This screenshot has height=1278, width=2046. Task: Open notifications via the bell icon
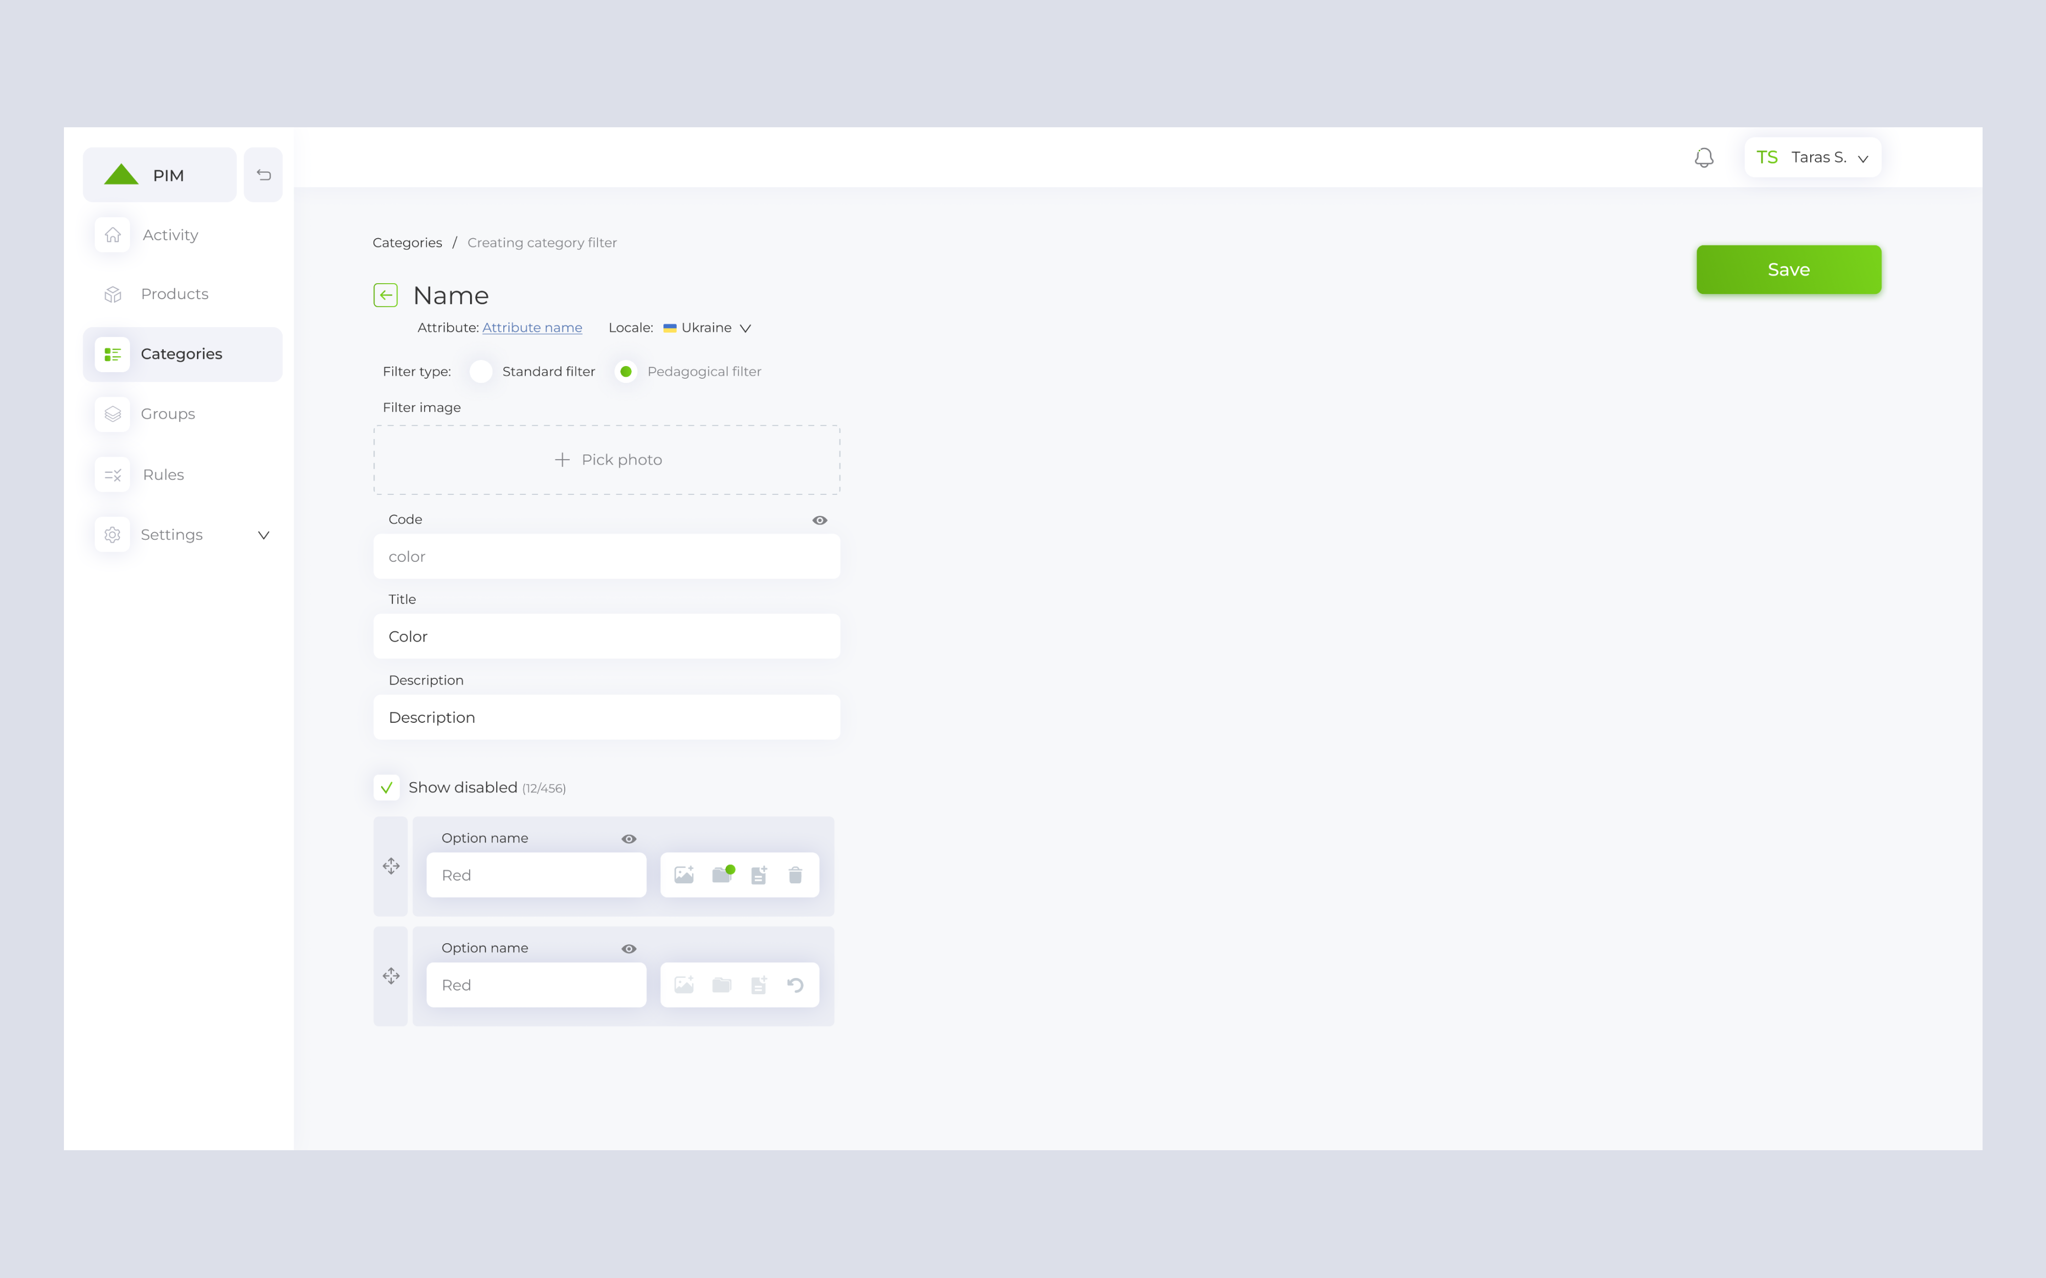[x=1704, y=157]
